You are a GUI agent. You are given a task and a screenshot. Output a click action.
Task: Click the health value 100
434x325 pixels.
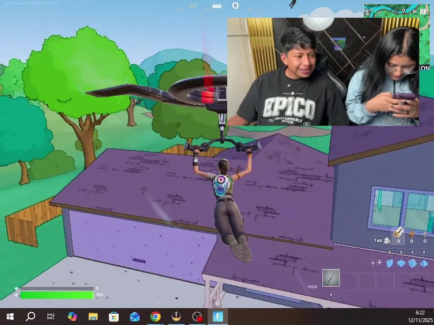pyautogui.click(x=99, y=295)
